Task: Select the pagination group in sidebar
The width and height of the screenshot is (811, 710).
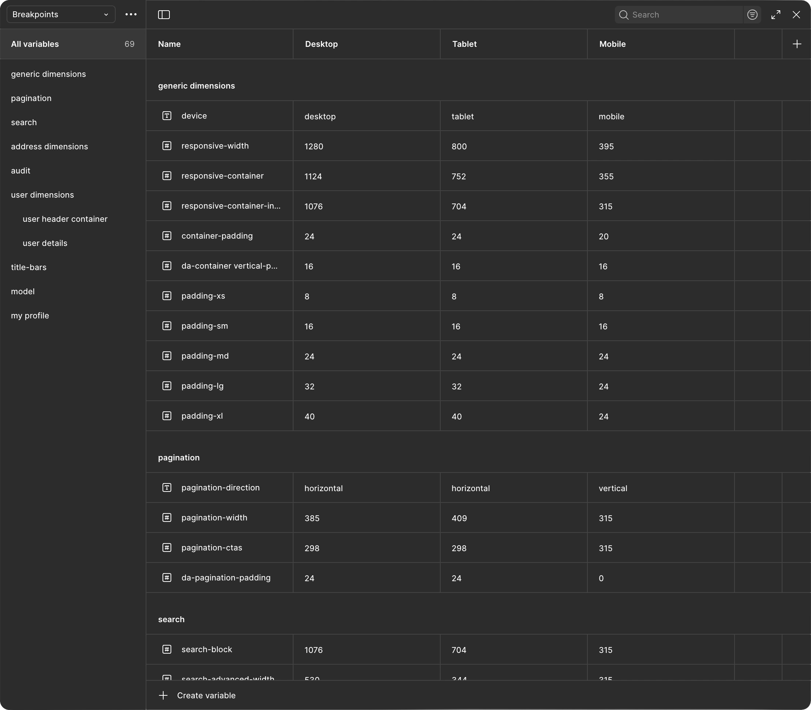Action: pos(31,98)
